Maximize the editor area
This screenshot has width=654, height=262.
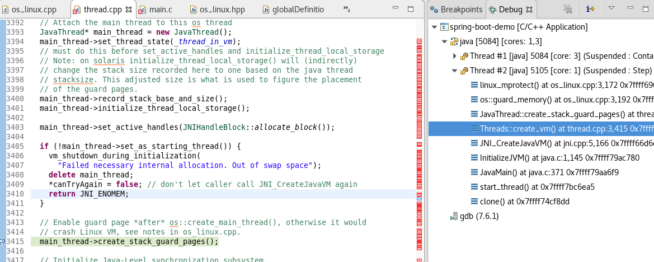pyautogui.click(x=411, y=8)
